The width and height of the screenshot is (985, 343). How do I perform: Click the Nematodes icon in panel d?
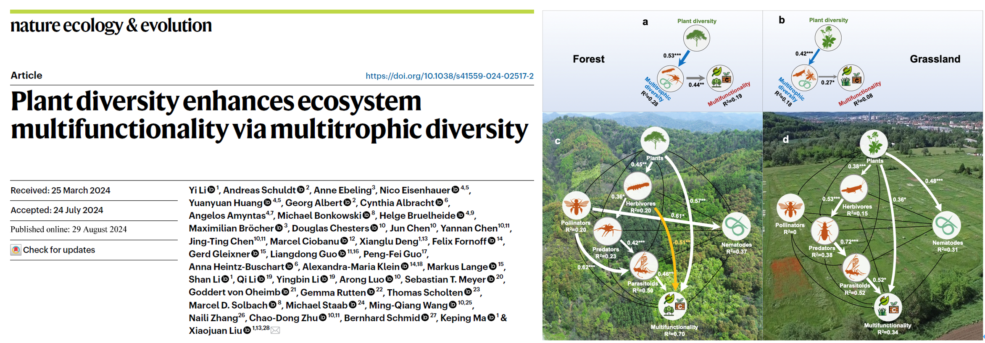(x=946, y=225)
